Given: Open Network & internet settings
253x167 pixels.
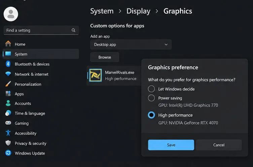Looking at the screenshot, I should 41,74.
